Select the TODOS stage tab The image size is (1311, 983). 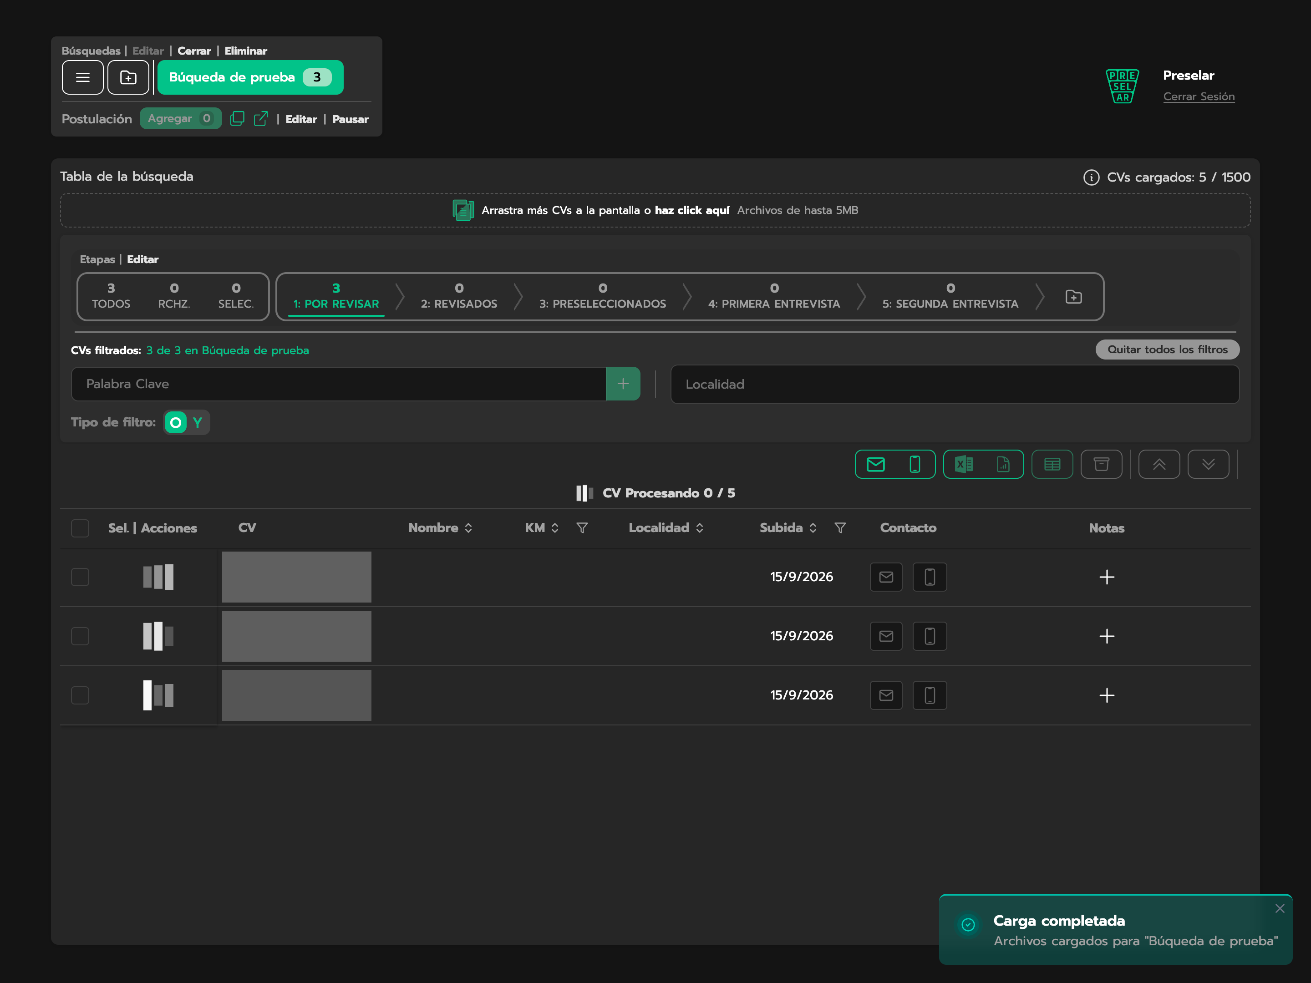point(111,296)
